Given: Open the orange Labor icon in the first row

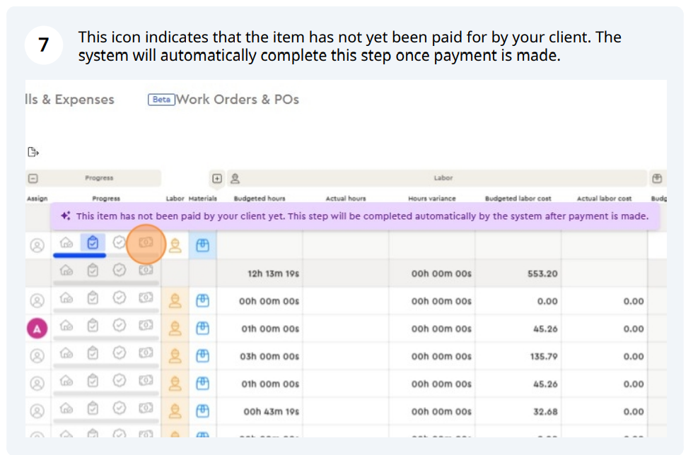Looking at the screenshot, I should pos(175,245).
